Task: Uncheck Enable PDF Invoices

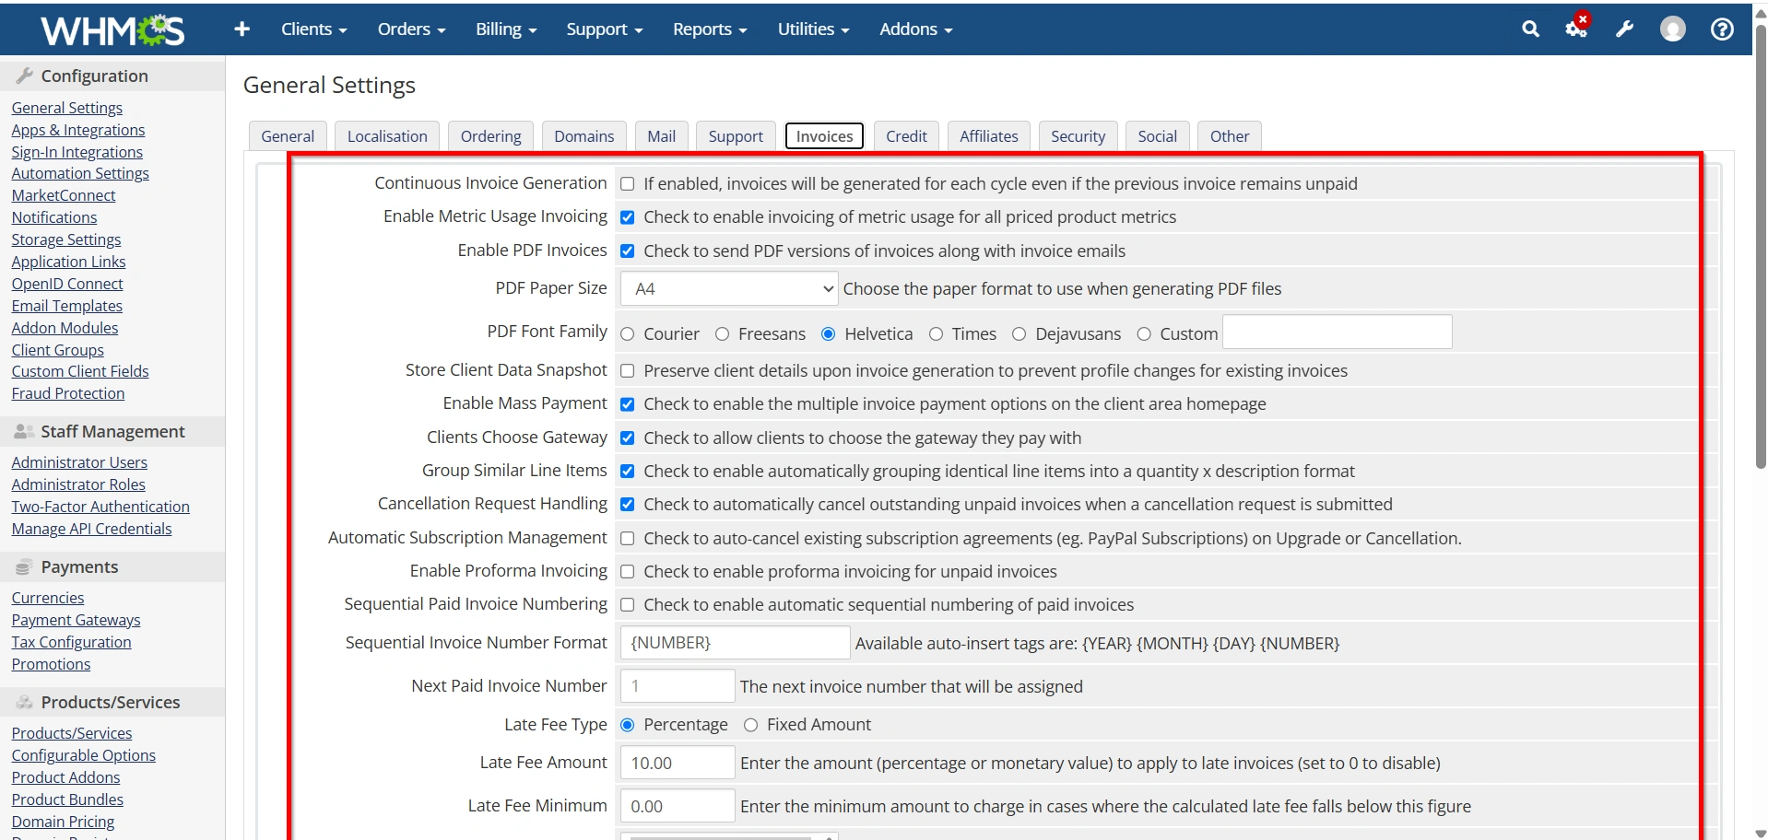Action: pyautogui.click(x=628, y=251)
